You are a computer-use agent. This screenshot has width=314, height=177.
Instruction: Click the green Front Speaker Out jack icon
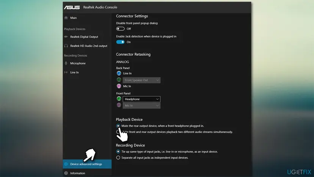119,80
